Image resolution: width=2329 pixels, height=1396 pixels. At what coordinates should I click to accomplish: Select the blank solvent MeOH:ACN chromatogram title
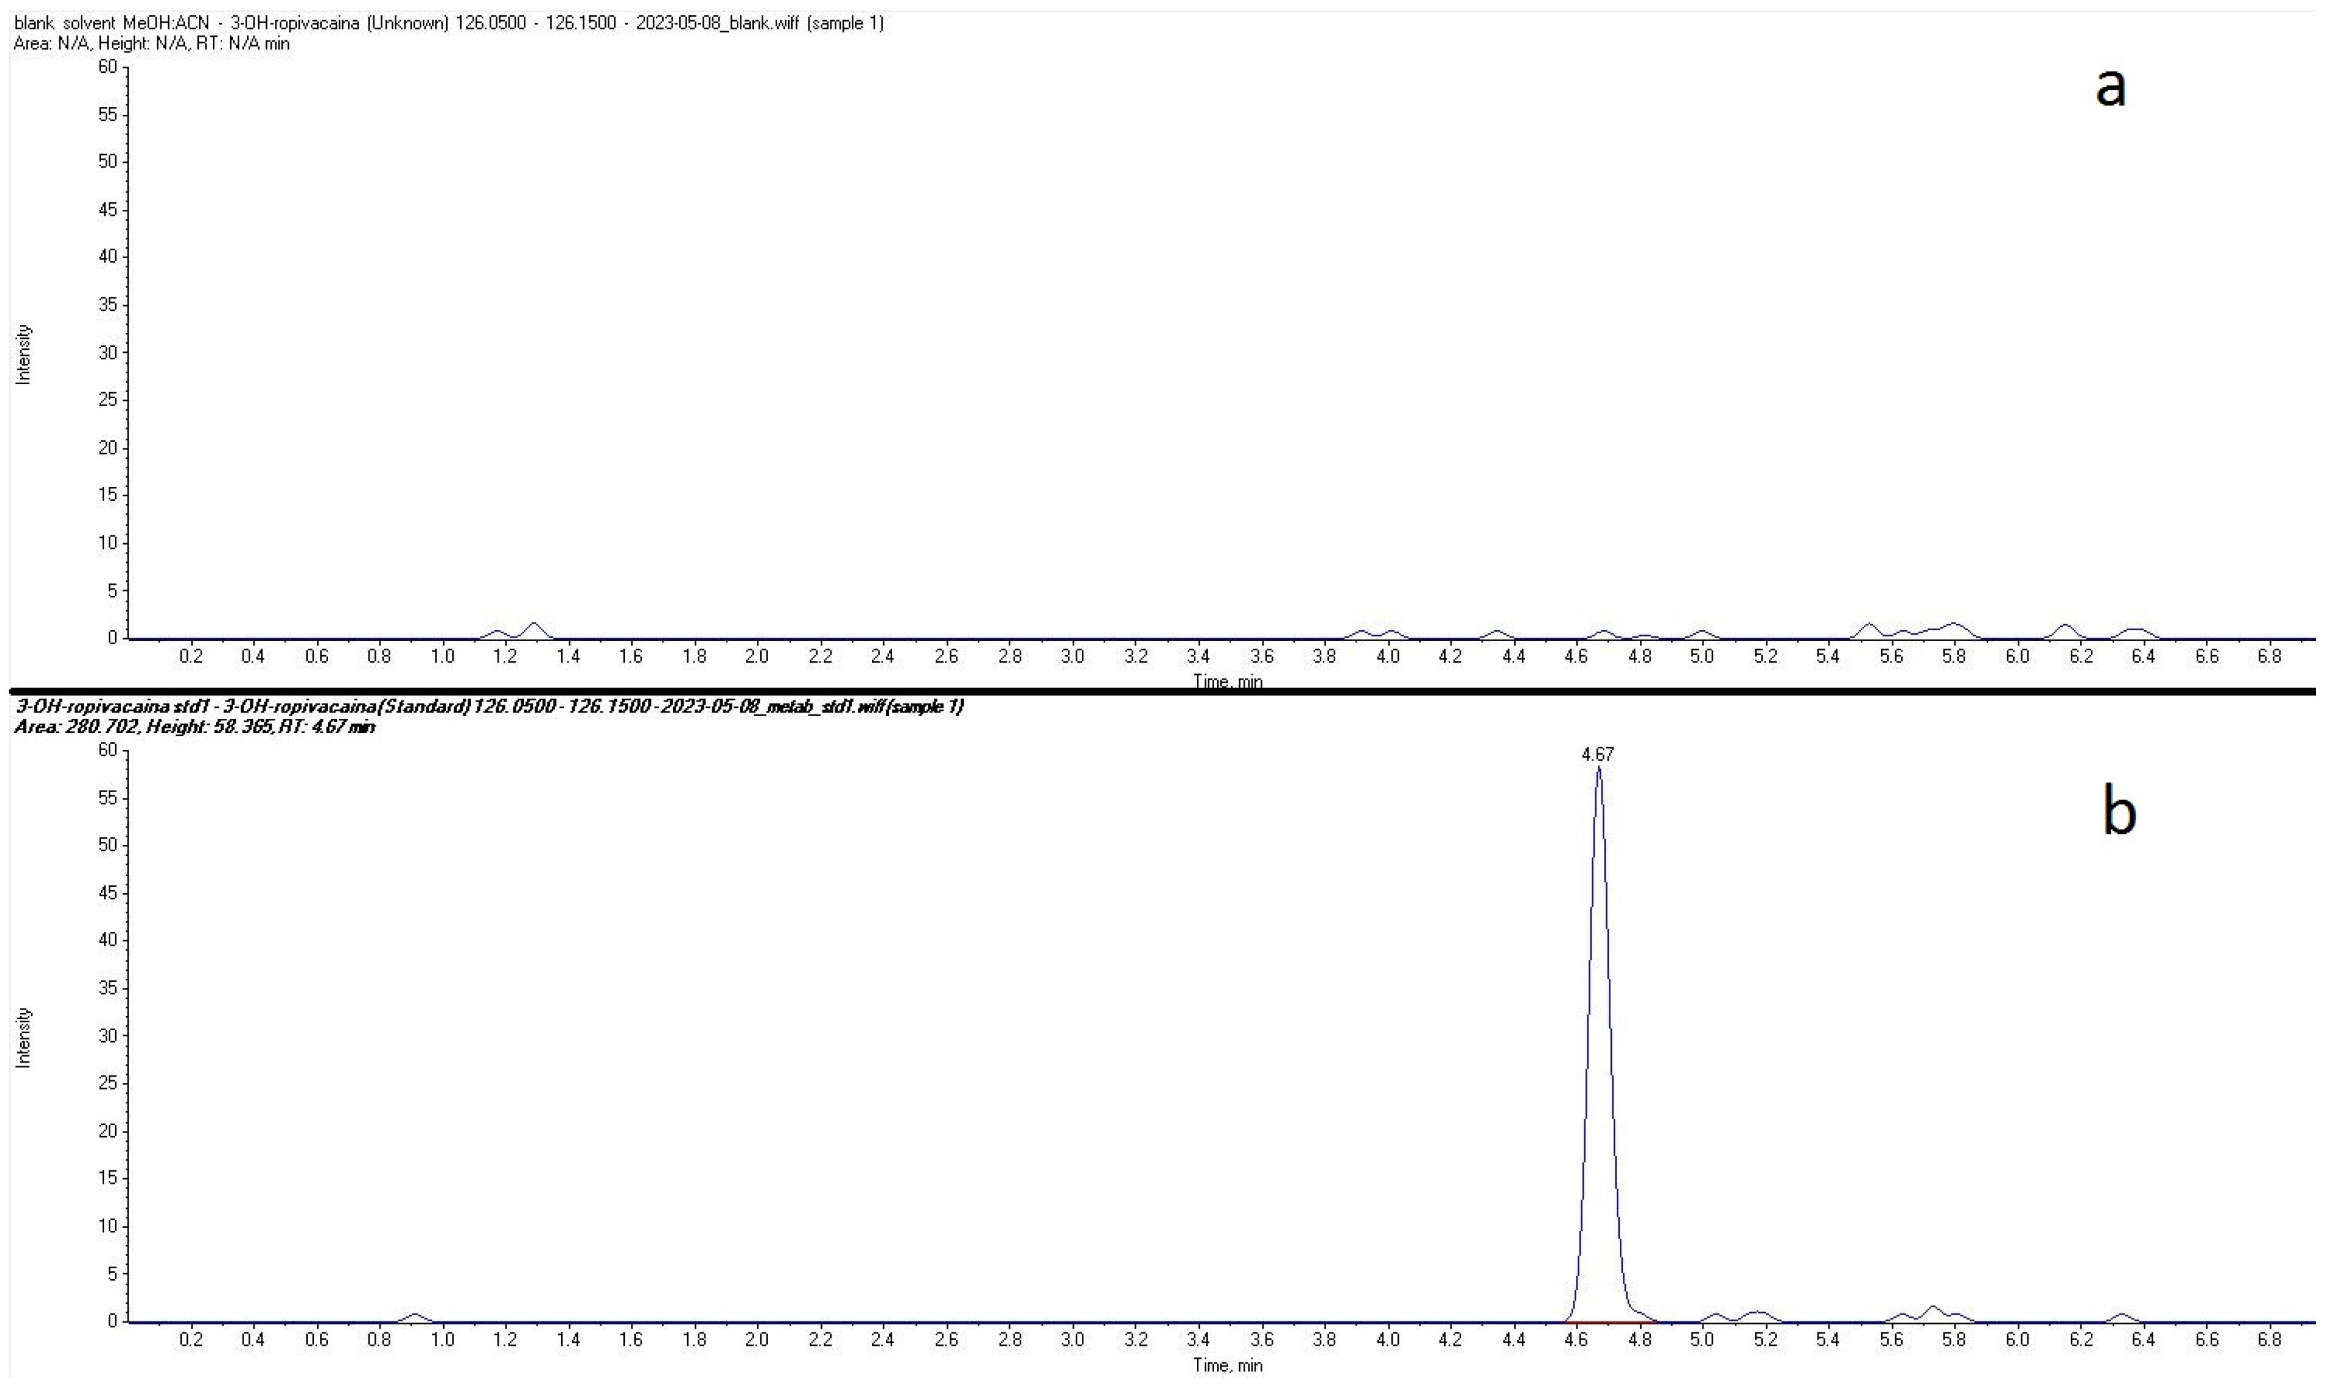point(449,23)
